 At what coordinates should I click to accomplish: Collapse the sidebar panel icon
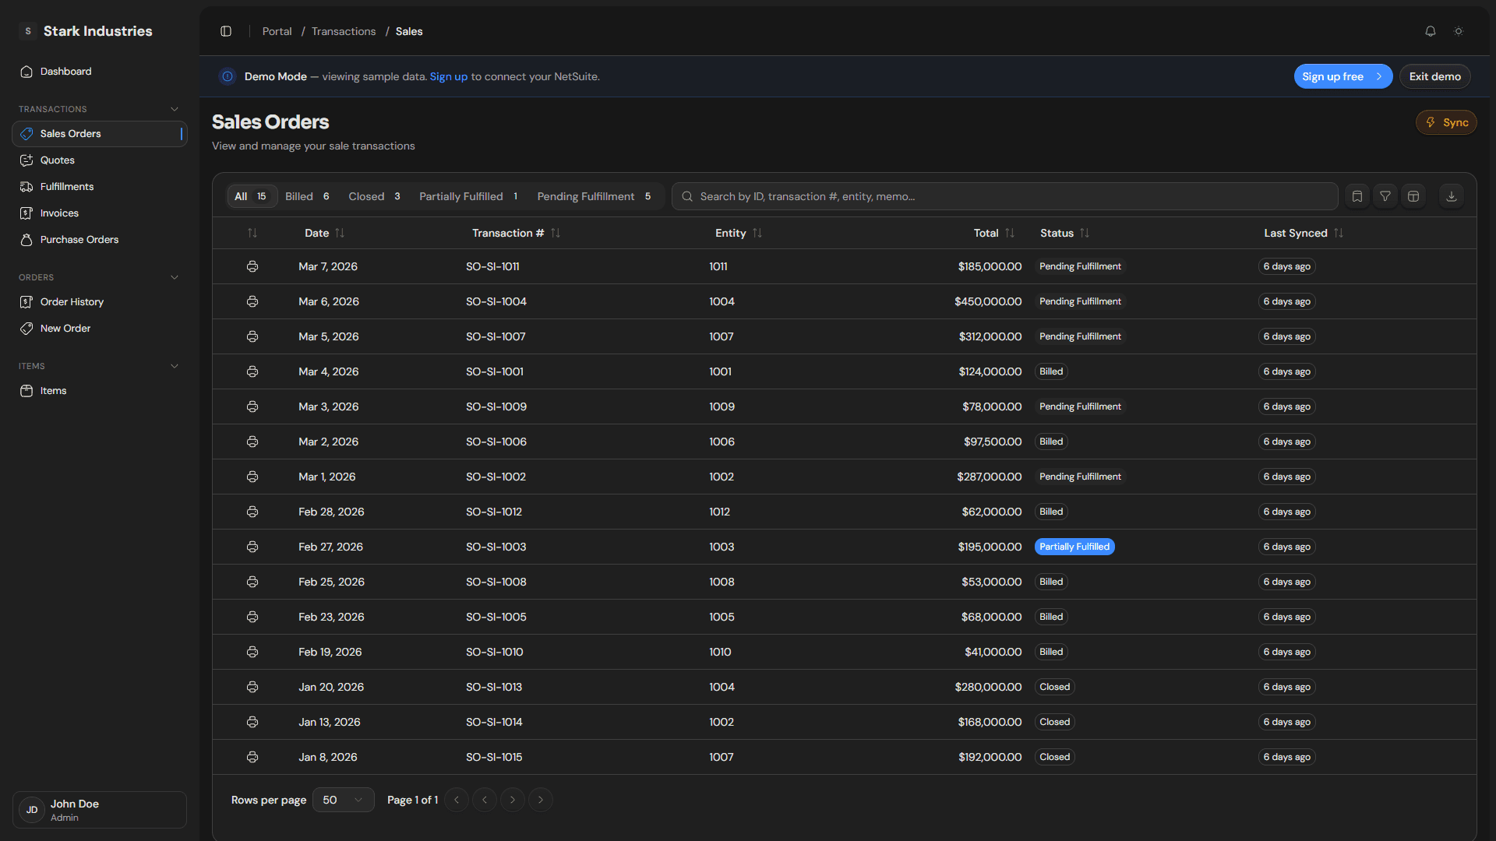click(226, 31)
